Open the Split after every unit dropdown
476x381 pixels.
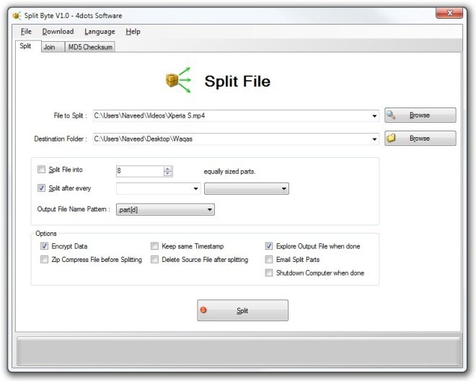(247, 188)
